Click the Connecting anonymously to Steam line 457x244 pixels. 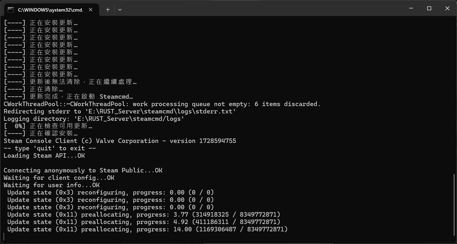(x=83, y=170)
